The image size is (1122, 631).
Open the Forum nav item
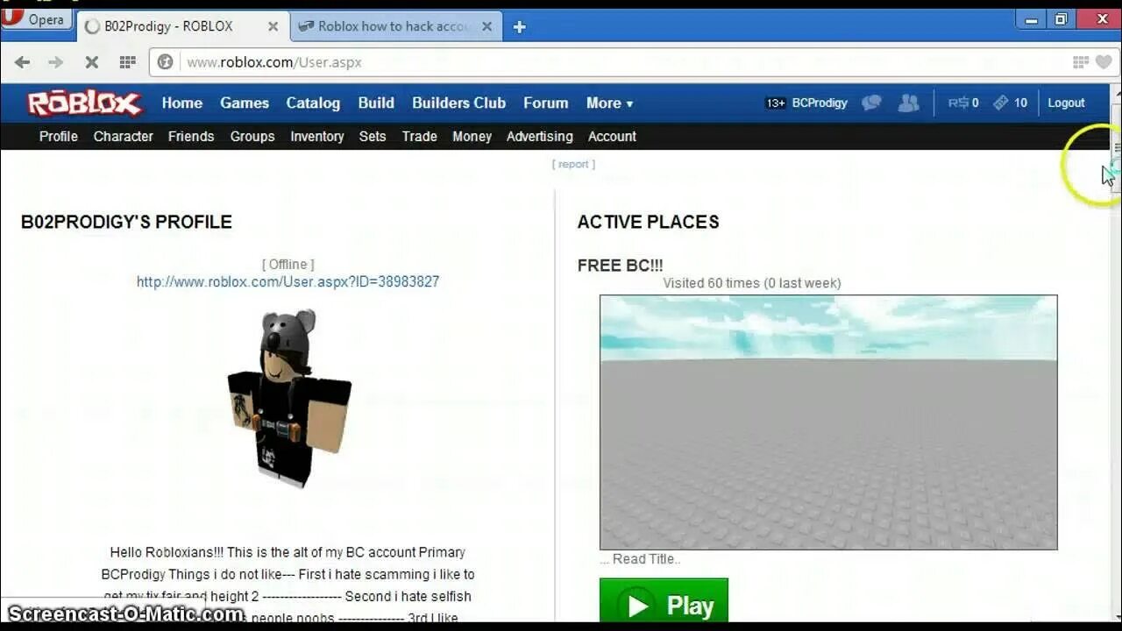coord(546,103)
